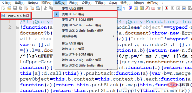Choose 转为 UCS-2 Little Endian 编码
This screenshot has width=192, height=93.
[x=85, y=65]
